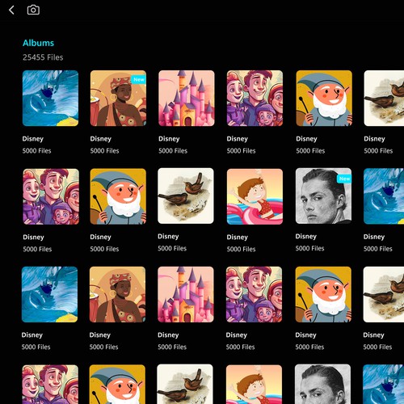Image resolution: width=404 pixels, height=404 pixels.
Task: Click 5000 Files text under swimming child album
Action: [241, 249]
